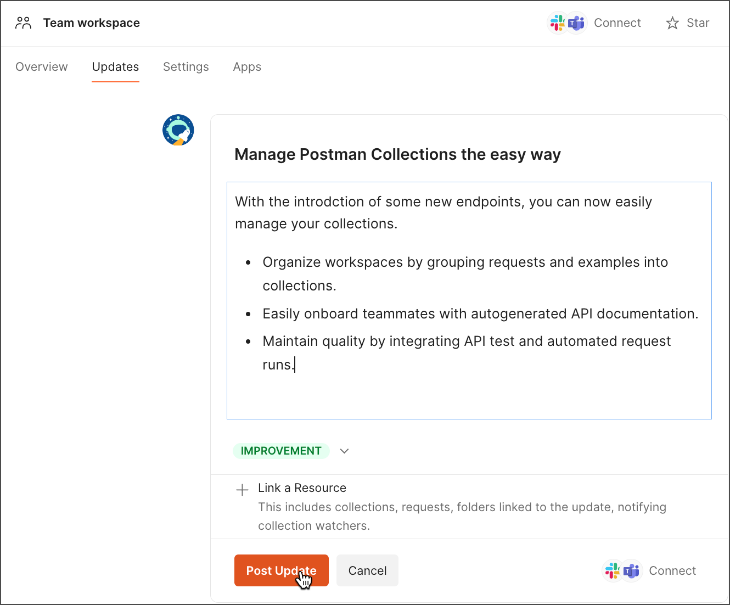The height and width of the screenshot is (605, 730).
Task: Click the Slack icon near the bottom Connect
Action: (611, 570)
